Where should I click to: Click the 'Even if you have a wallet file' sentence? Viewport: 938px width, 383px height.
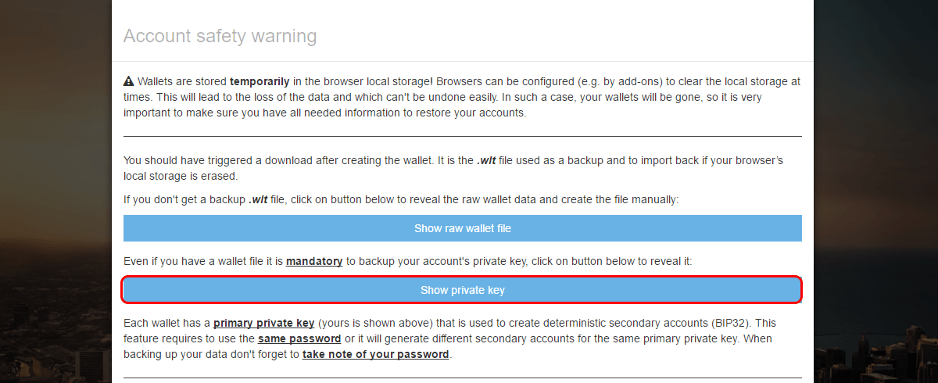click(203, 261)
